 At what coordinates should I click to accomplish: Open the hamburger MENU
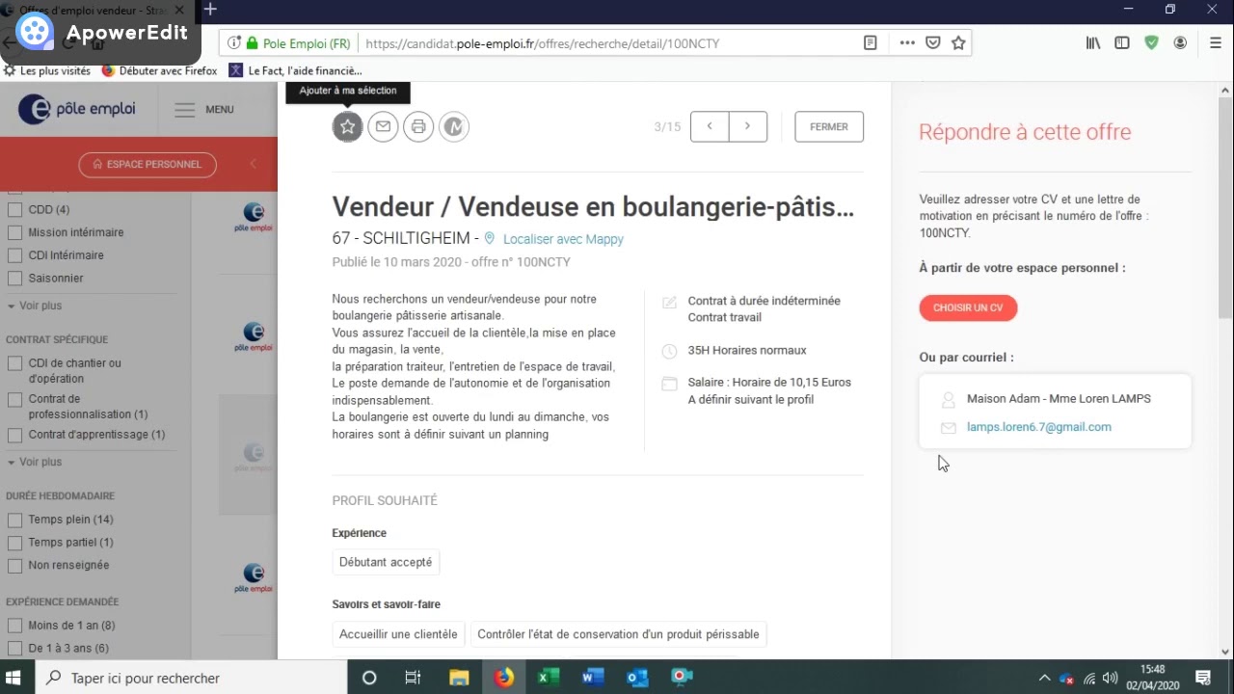pyautogui.click(x=204, y=110)
